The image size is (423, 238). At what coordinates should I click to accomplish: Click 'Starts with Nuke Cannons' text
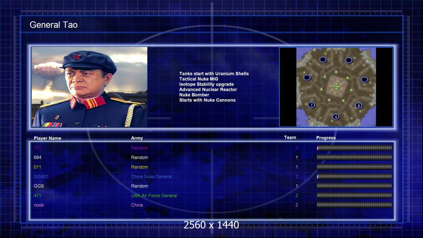(x=208, y=100)
